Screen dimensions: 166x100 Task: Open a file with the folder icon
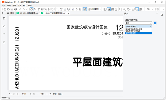[x=8, y=9]
